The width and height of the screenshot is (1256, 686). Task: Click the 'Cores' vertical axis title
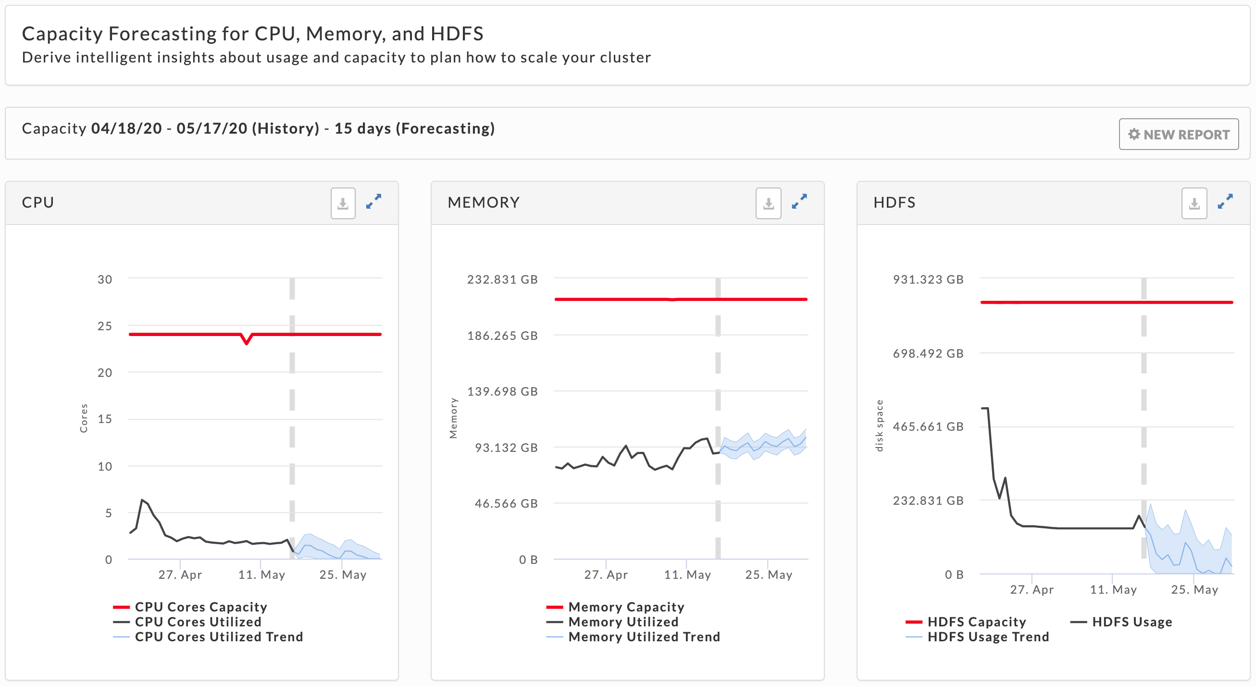coord(84,418)
